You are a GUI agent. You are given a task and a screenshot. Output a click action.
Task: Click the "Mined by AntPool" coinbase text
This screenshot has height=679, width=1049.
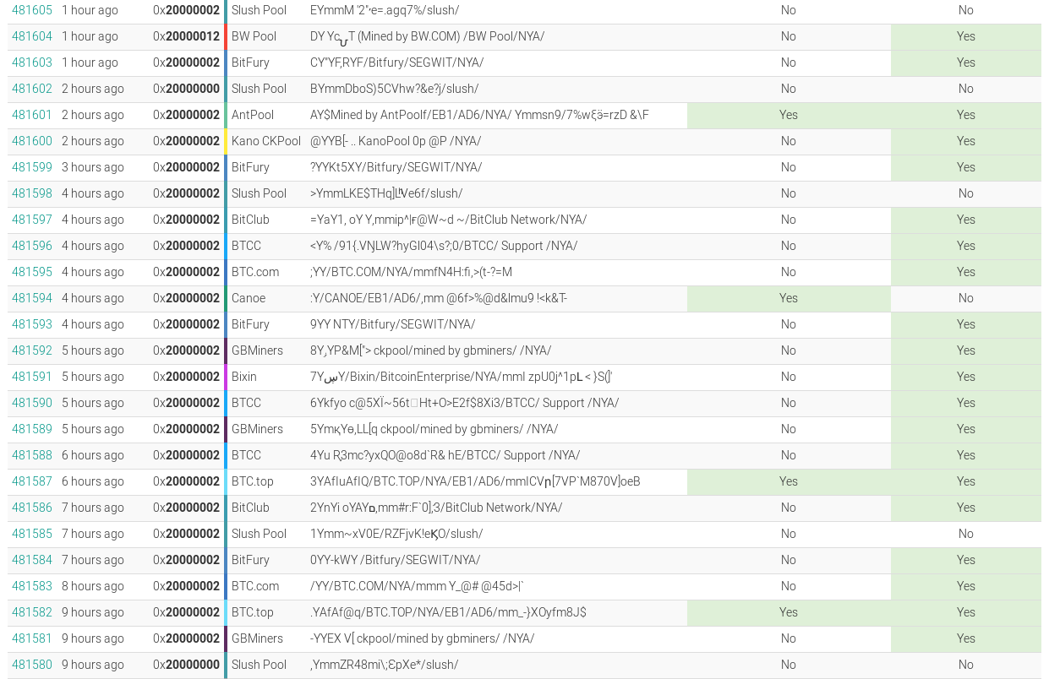click(x=380, y=115)
